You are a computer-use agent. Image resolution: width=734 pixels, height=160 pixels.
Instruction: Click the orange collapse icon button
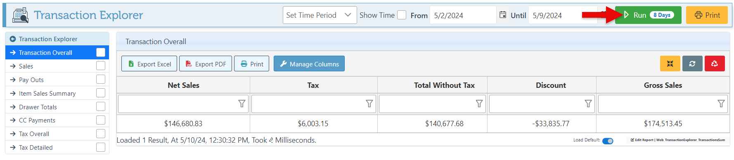coord(670,64)
